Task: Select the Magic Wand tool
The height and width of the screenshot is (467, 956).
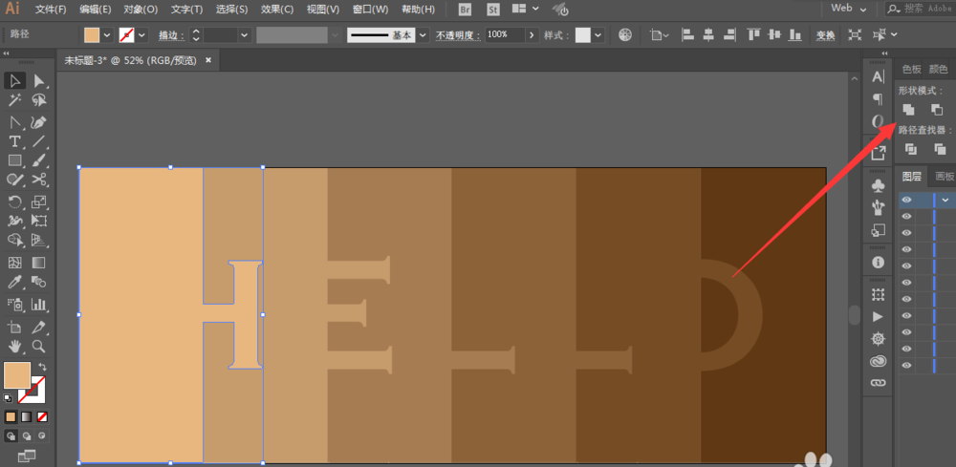Action: click(15, 100)
